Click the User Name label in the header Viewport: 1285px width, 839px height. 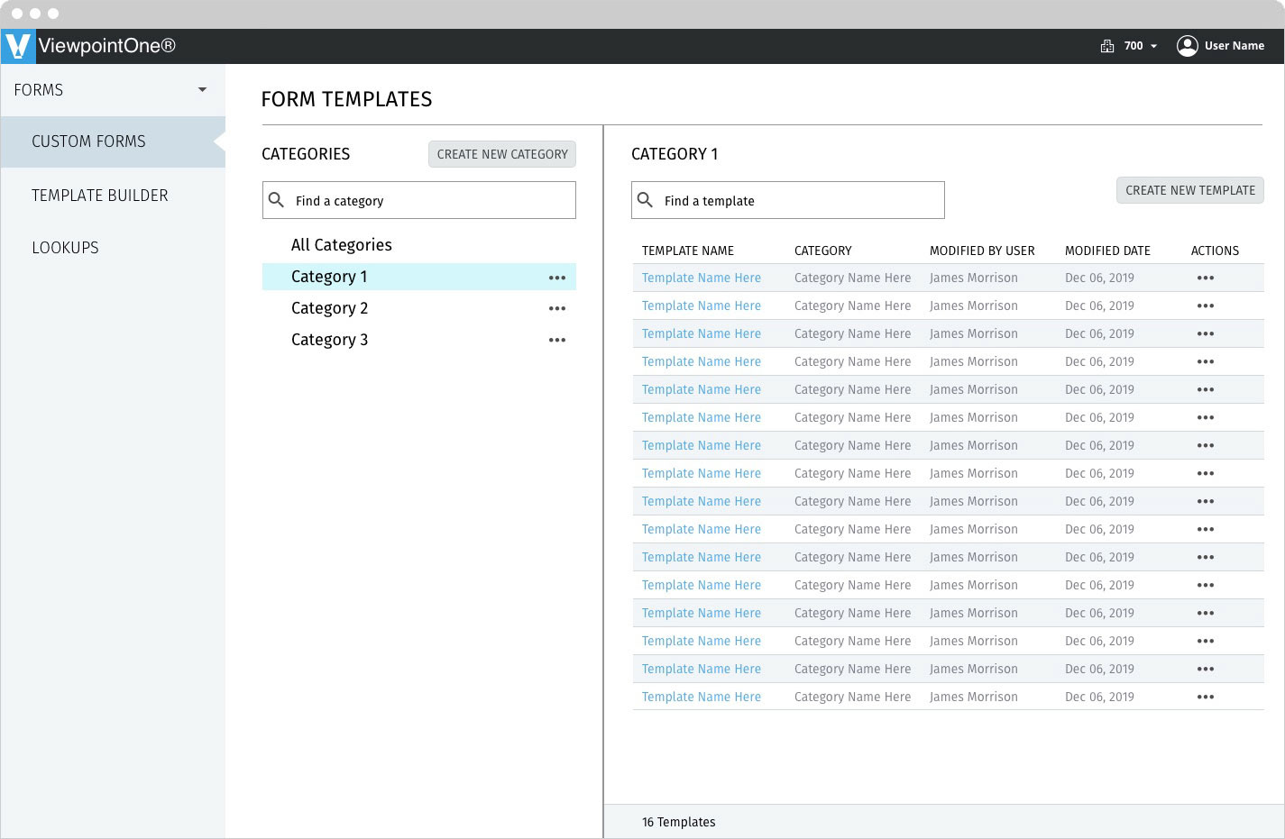click(1235, 46)
